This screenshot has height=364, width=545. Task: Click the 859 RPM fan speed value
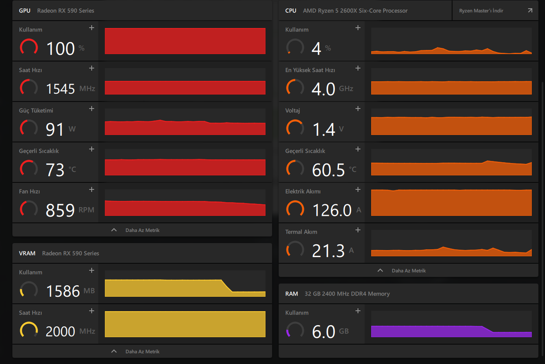(70, 210)
